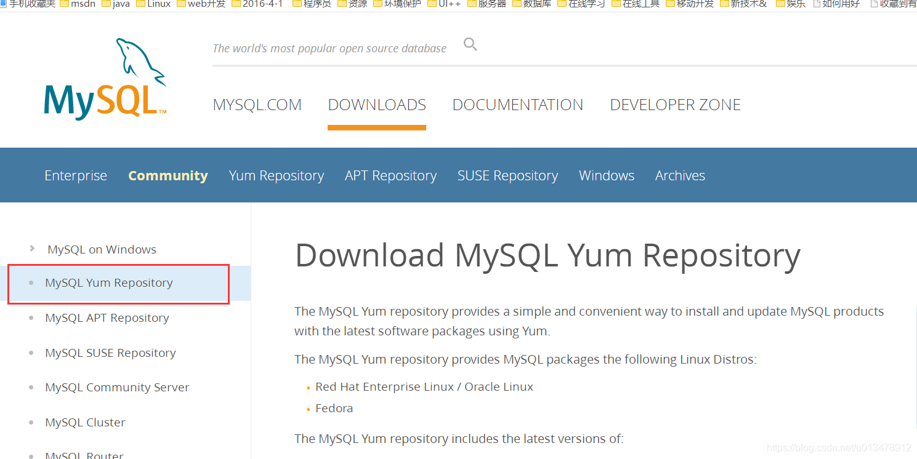The image size is (917, 459).
Task: Open MySQL SUSE Repository in the sidebar
Action: [110, 353]
